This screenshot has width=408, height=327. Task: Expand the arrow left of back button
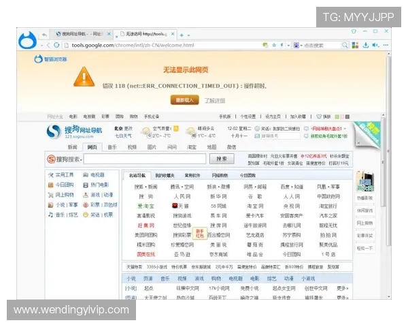42,46
